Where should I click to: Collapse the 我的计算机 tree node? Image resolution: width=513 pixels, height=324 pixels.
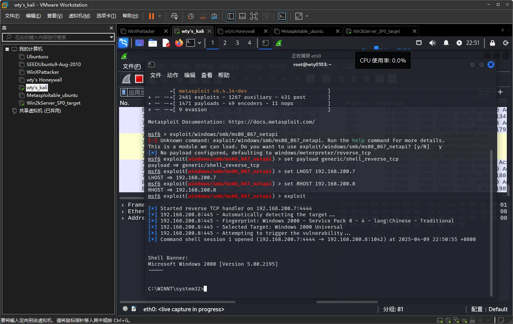tap(7, 49)
